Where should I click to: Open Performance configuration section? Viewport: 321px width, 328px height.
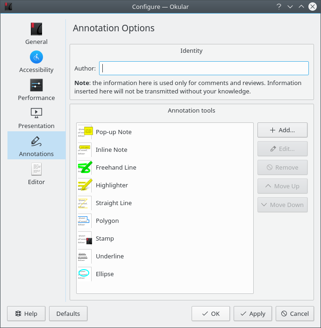[x=36, y=90]
